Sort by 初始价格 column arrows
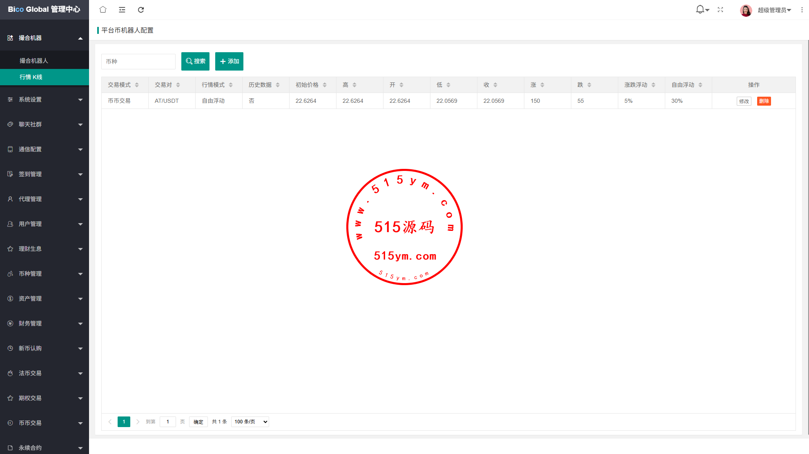Screen dimensions: 809x454 (325, 85)
